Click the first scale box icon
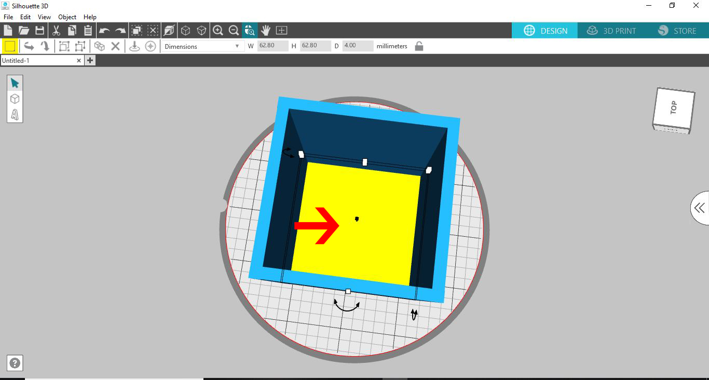The height and width of the screenshot is (380, 709). pos(64,46)
